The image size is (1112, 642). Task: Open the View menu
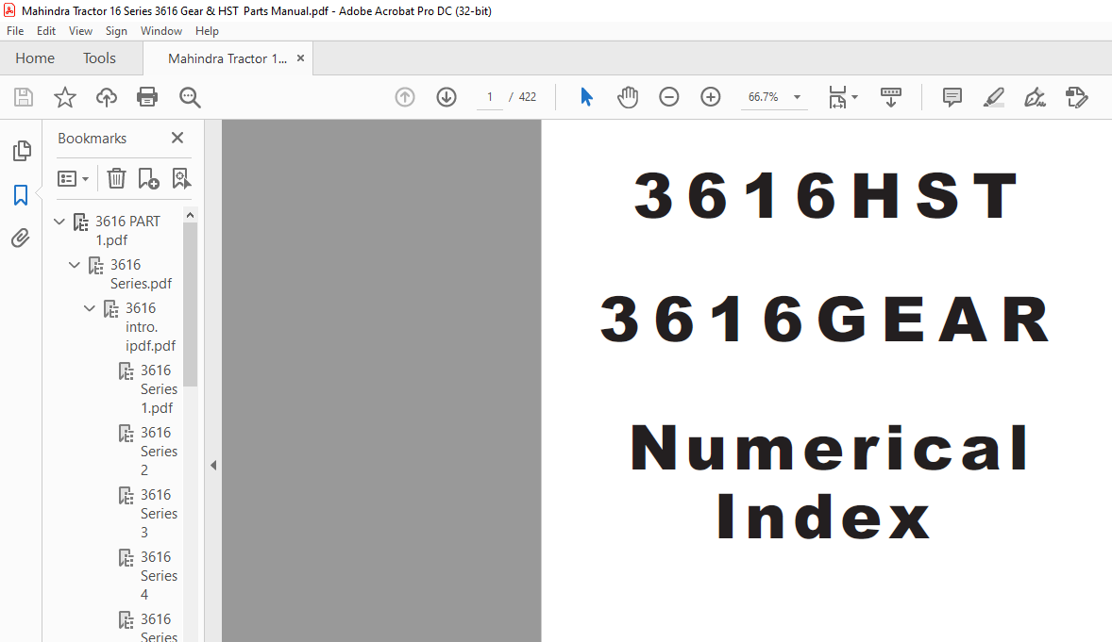pyautogui.click(x=80, y=31)
